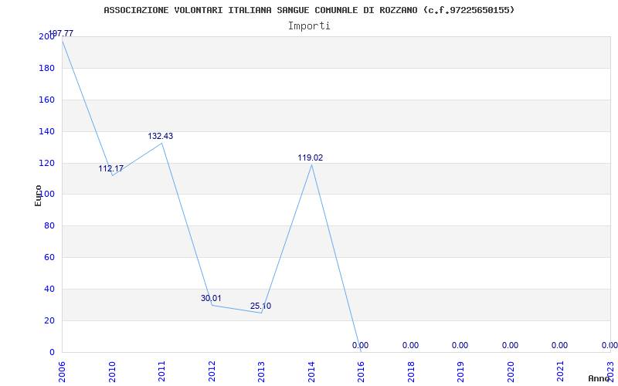Viewport: 618px width, 386px height.
Task: Click the 'Importi' subtitle
Action: pyautogui.click(x=309, y=26)
